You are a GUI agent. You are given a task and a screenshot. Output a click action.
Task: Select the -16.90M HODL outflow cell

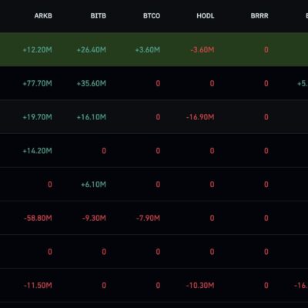coord(200,117)
